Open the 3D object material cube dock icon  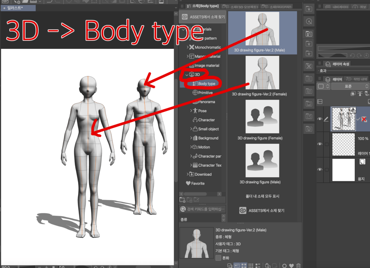pyautogui.click(x=309, y=129)
